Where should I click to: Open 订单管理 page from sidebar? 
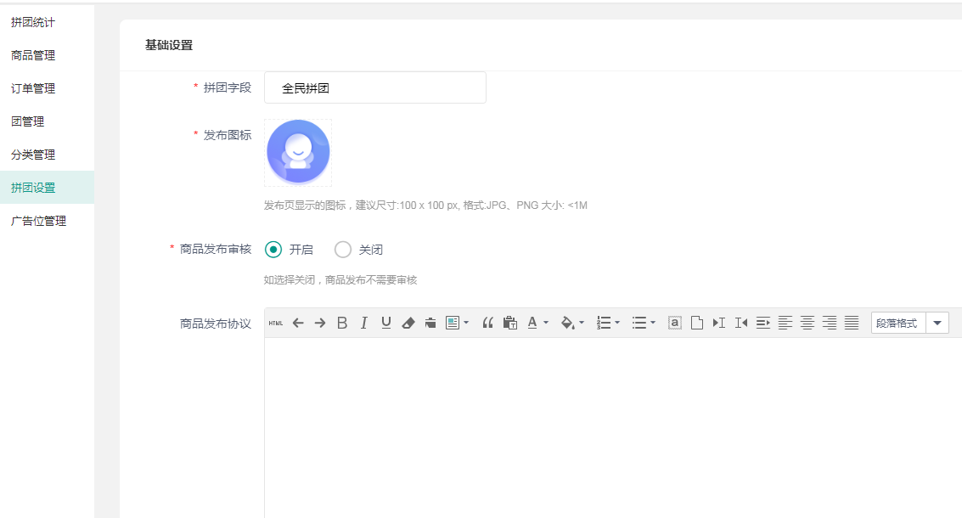click(33, 88)
